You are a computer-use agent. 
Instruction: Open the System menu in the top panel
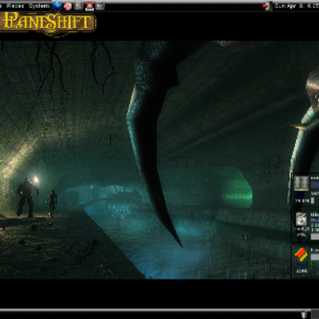(x=39, y=6)
